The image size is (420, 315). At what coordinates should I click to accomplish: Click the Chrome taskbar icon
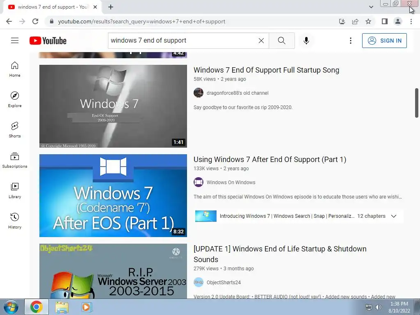click(37, 307)
